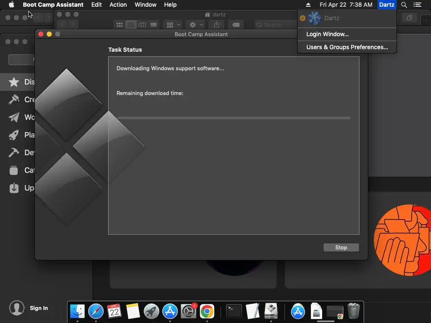Switch Finder window to gallery view
This screenshot has width=431, height=323.
point(154,25)
